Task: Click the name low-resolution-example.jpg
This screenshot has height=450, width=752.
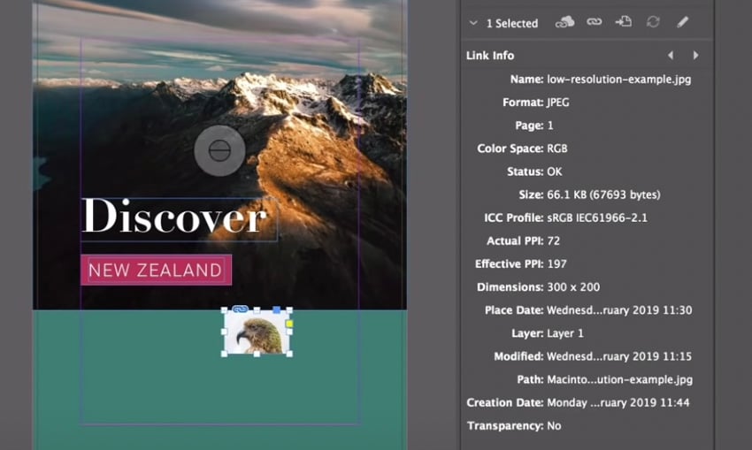Action: point(618,80)
